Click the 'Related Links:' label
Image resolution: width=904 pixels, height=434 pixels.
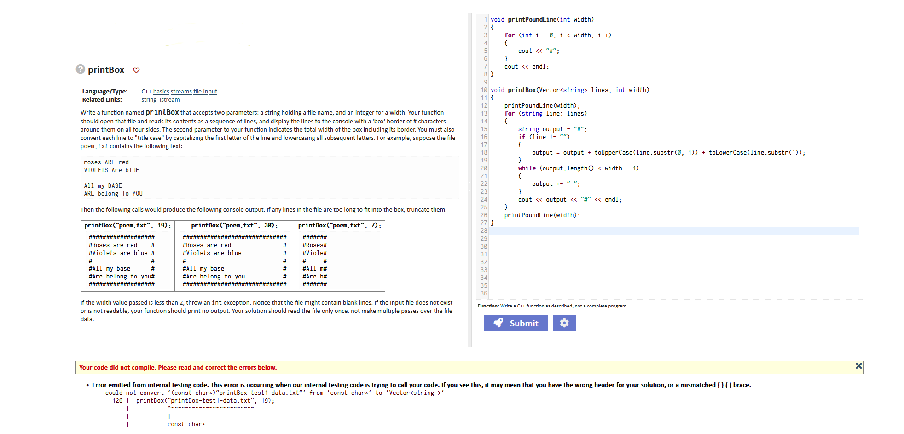pyautogui.click(x=102, y=100)
